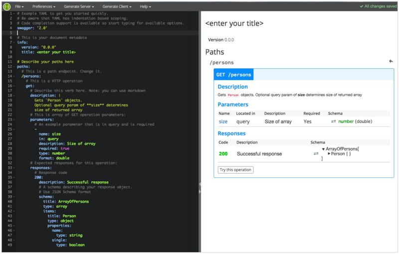Click the 'Required' column header

[311, 114]
